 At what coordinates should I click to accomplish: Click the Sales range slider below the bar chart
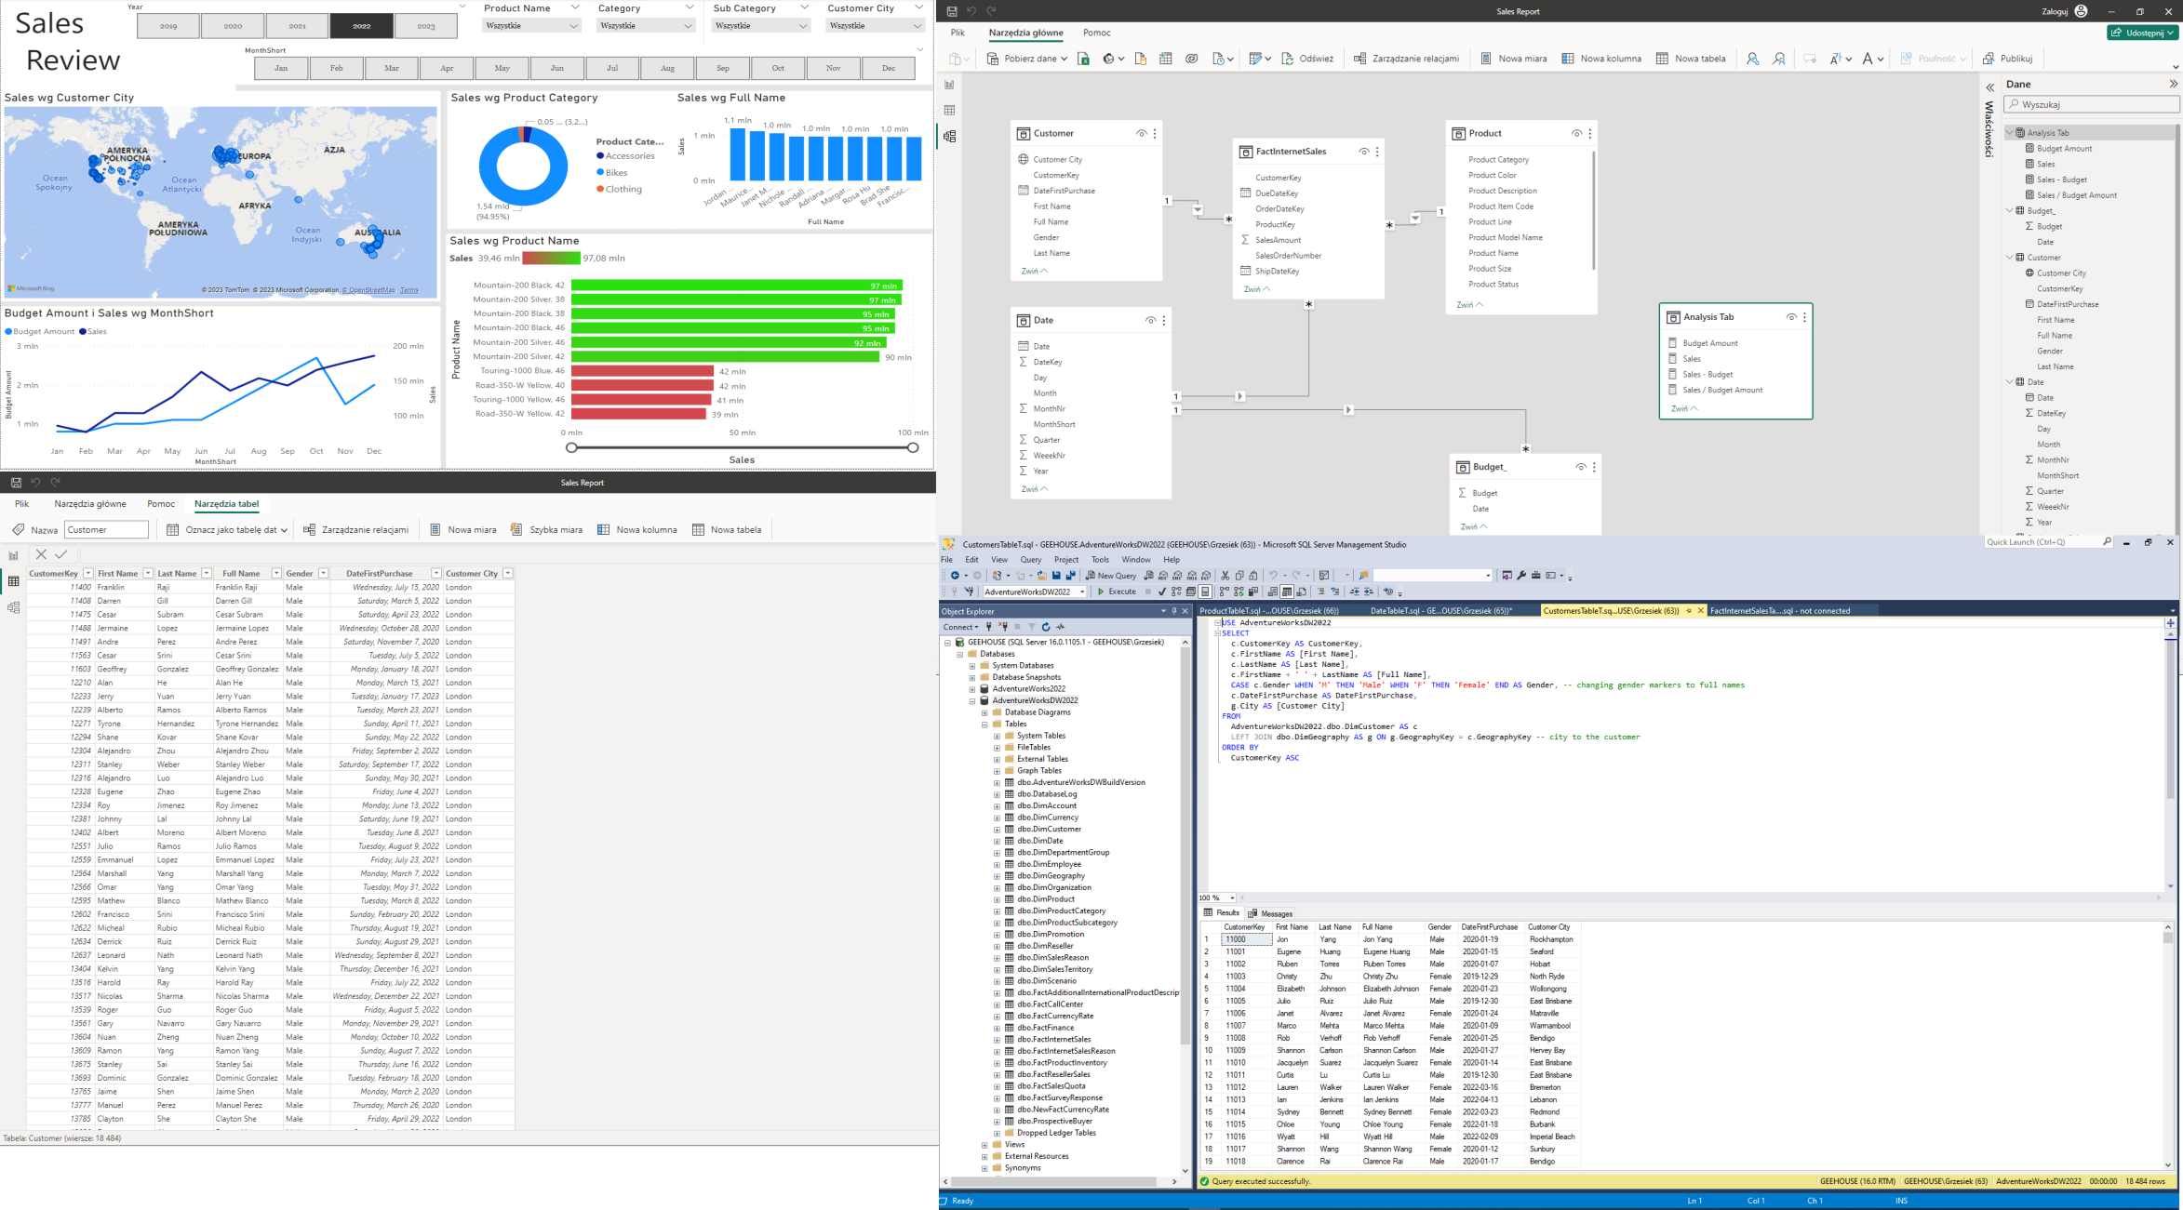point(738,447)
